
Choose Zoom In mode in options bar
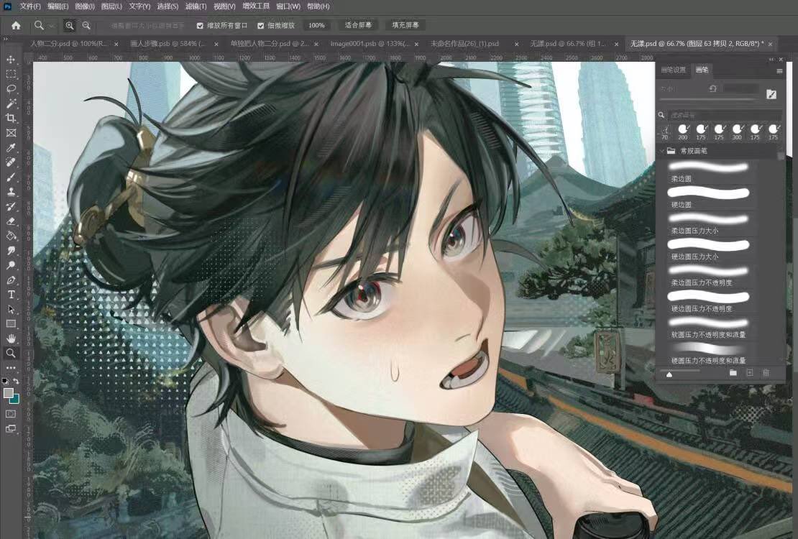click(70, 25)
